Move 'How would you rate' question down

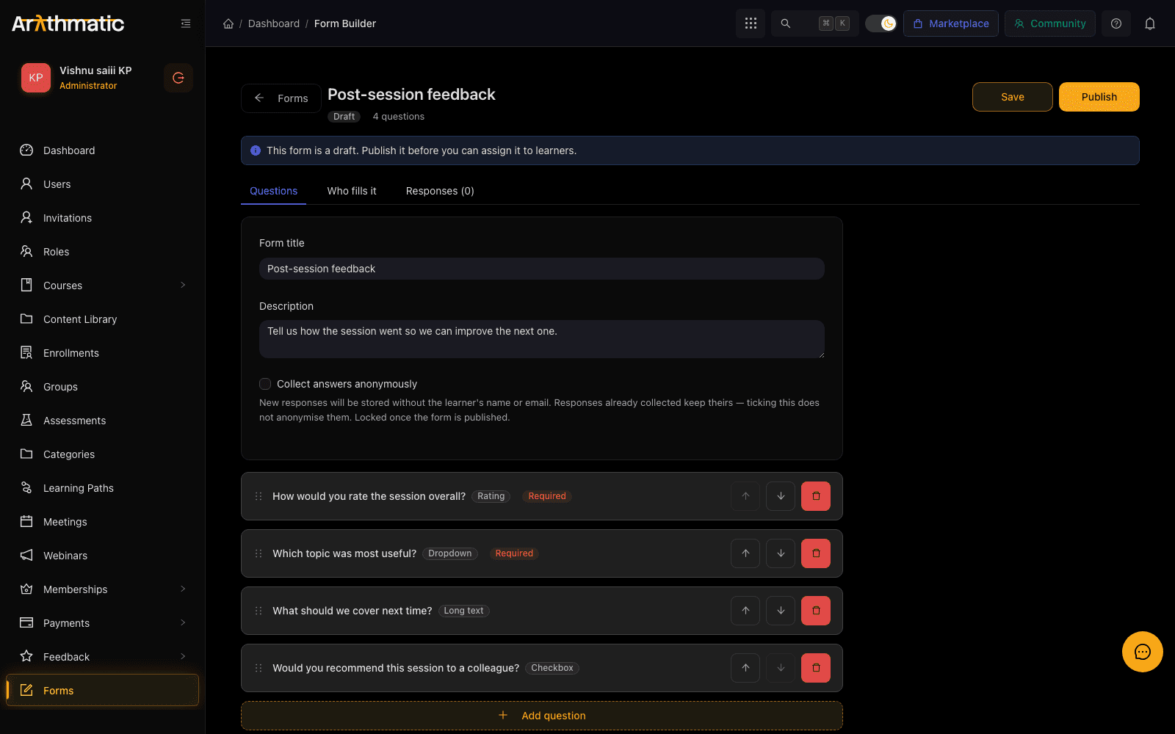coord(781,496)
